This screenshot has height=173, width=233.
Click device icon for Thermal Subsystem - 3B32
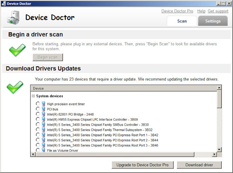point(43,129)
